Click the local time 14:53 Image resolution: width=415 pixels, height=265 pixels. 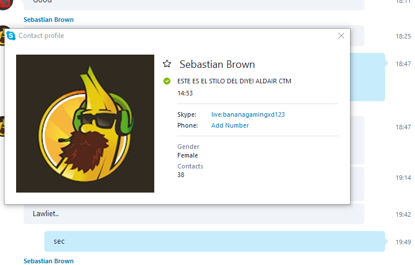click(x=185, y=93)
